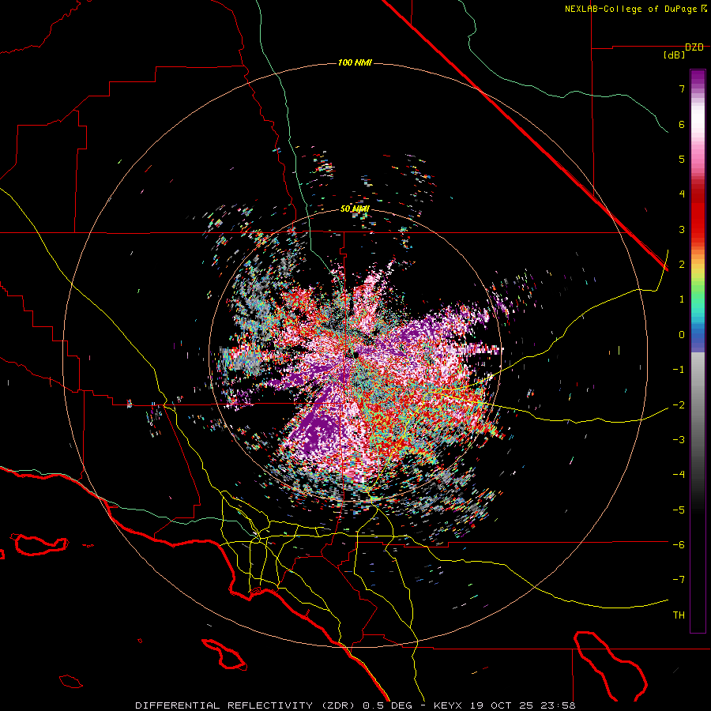Click the -3 value on color scale
Viewport: 711px width, 711px height.
(x=679, y=439)
